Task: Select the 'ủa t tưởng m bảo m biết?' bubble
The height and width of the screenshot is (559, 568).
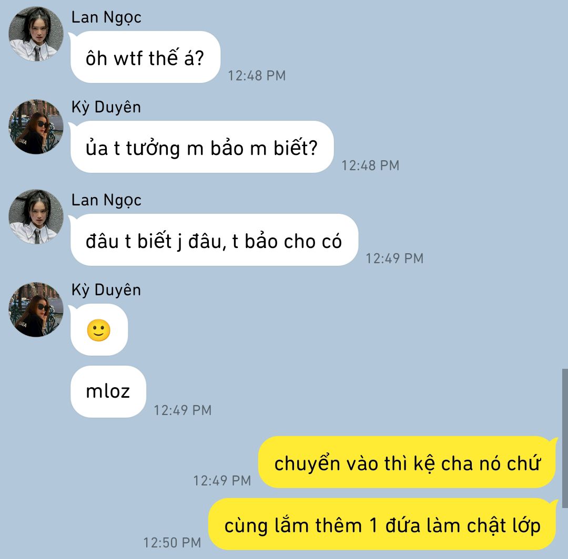Action: click(x=202, y=147)
